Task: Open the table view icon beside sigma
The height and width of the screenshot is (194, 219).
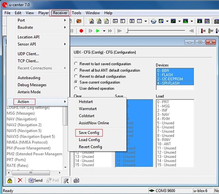Action: click(x=139, y=21)
